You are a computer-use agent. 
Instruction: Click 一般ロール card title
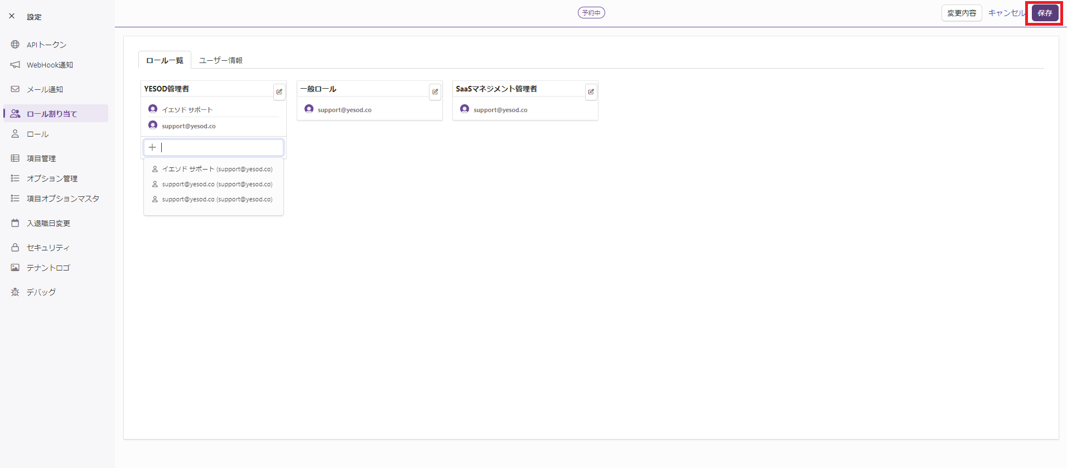pos(318,89)
